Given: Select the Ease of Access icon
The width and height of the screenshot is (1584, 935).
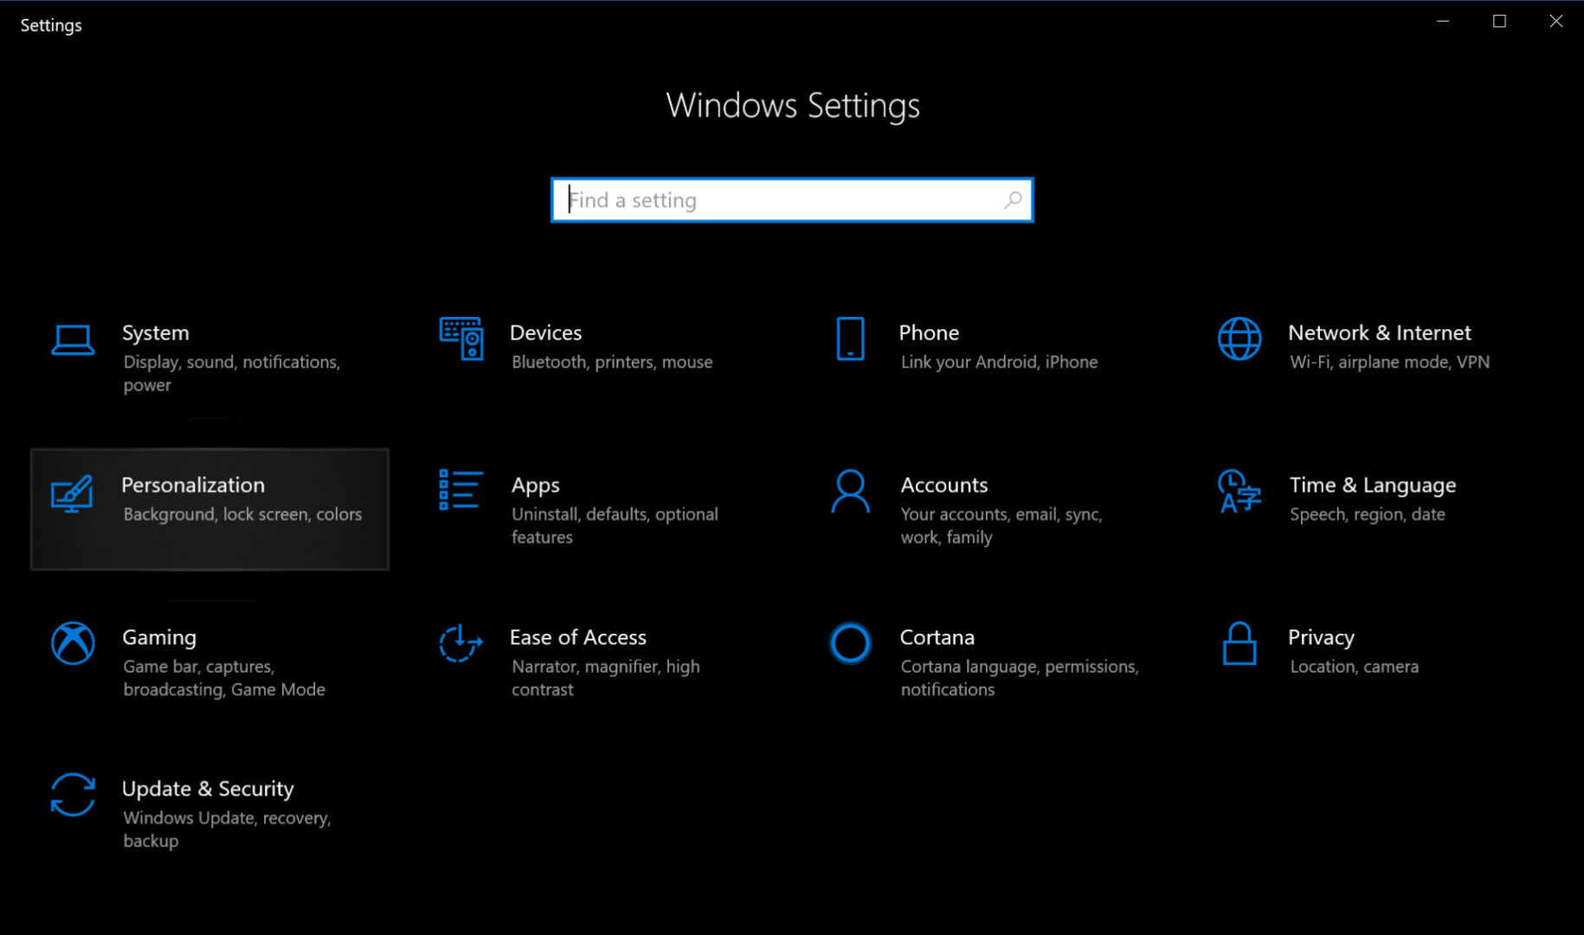Looking at the screenshot, I should 460,643.
